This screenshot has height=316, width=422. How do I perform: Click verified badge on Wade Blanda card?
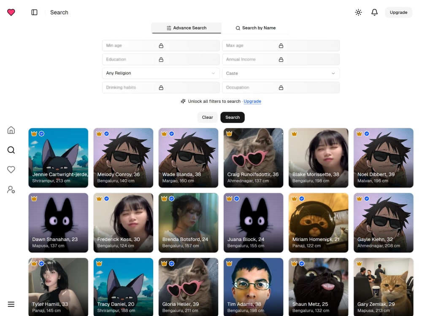coord(172,134)
